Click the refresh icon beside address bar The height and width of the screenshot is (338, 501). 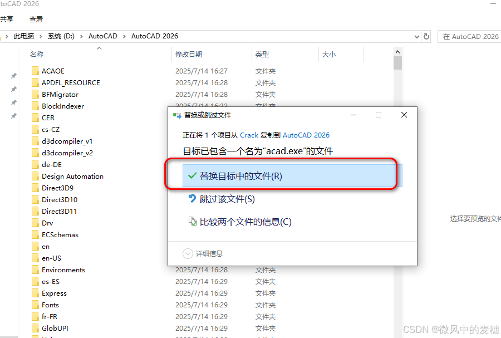(426, 36)
